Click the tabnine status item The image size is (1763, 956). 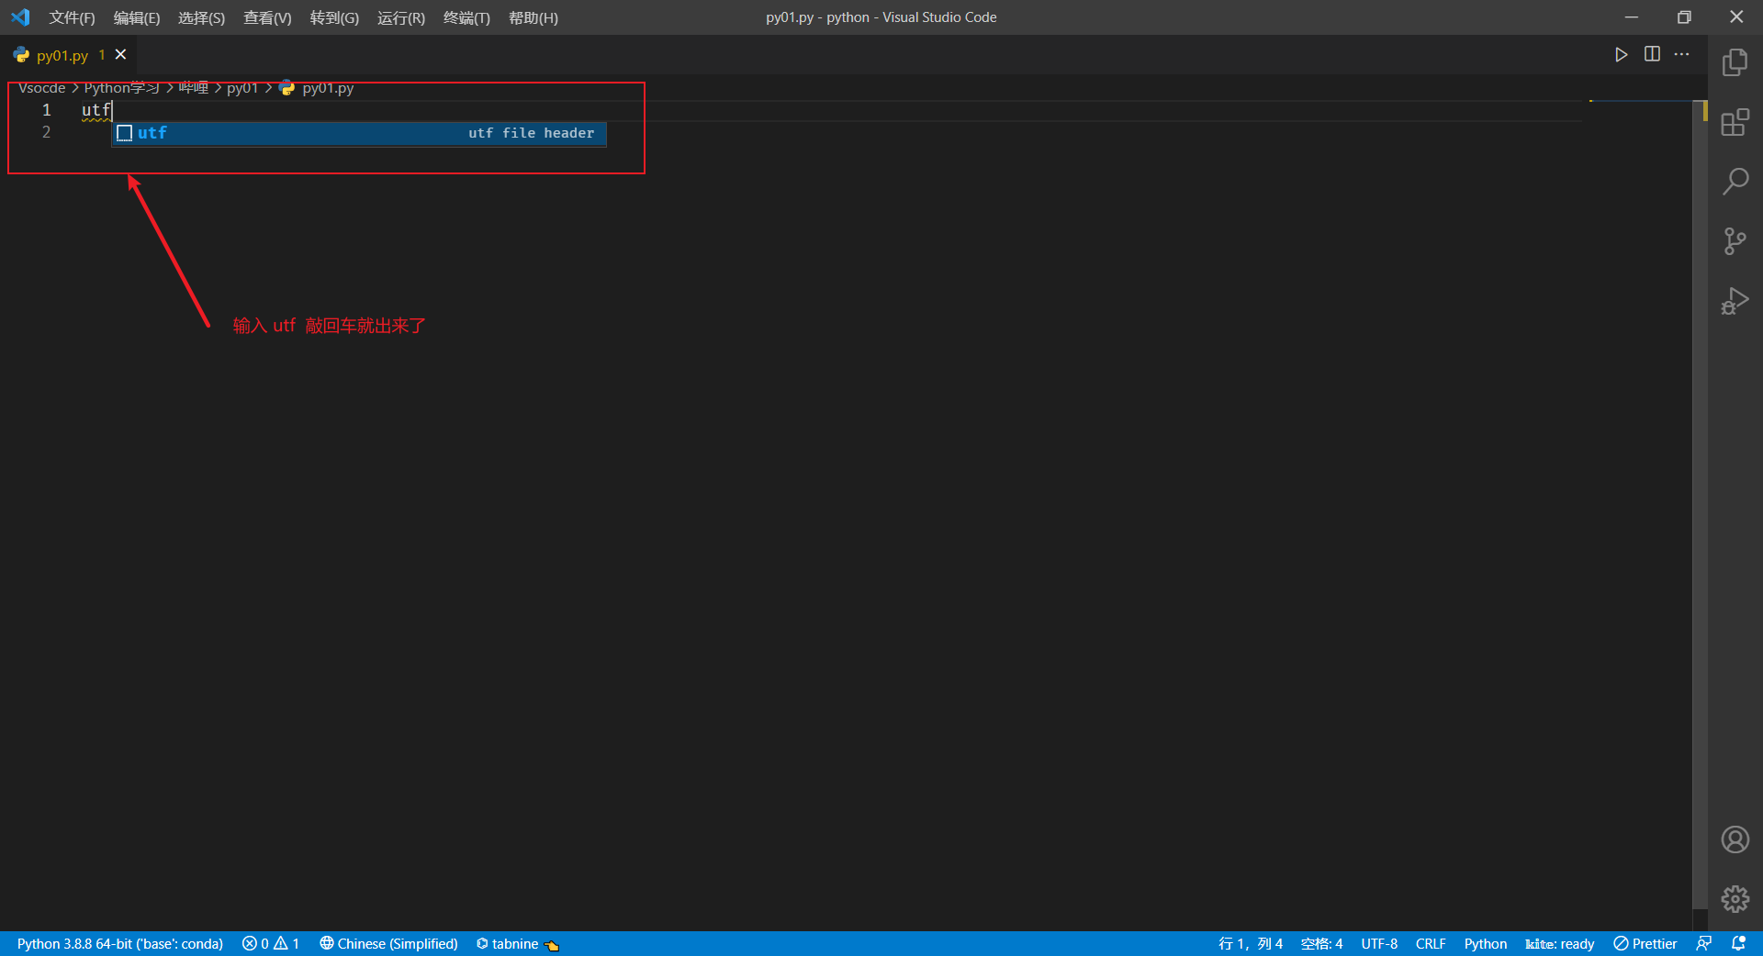(x=517, y=943)
